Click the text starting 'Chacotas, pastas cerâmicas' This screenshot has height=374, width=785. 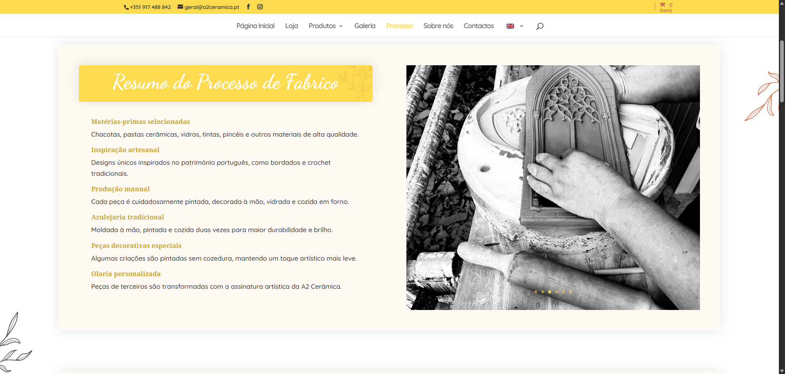225,134
